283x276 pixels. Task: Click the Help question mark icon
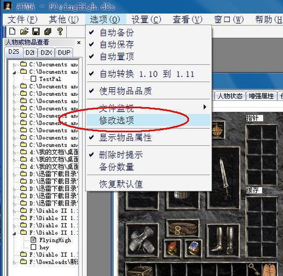tap(60, 31)
